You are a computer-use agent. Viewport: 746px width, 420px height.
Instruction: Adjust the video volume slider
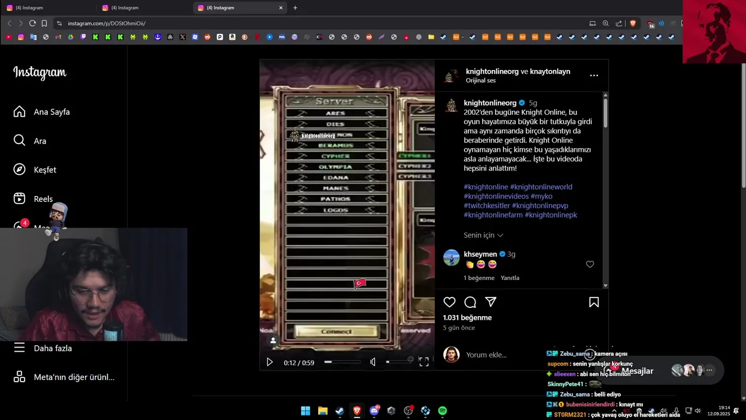pyautogui.click(x=399, y=362)
